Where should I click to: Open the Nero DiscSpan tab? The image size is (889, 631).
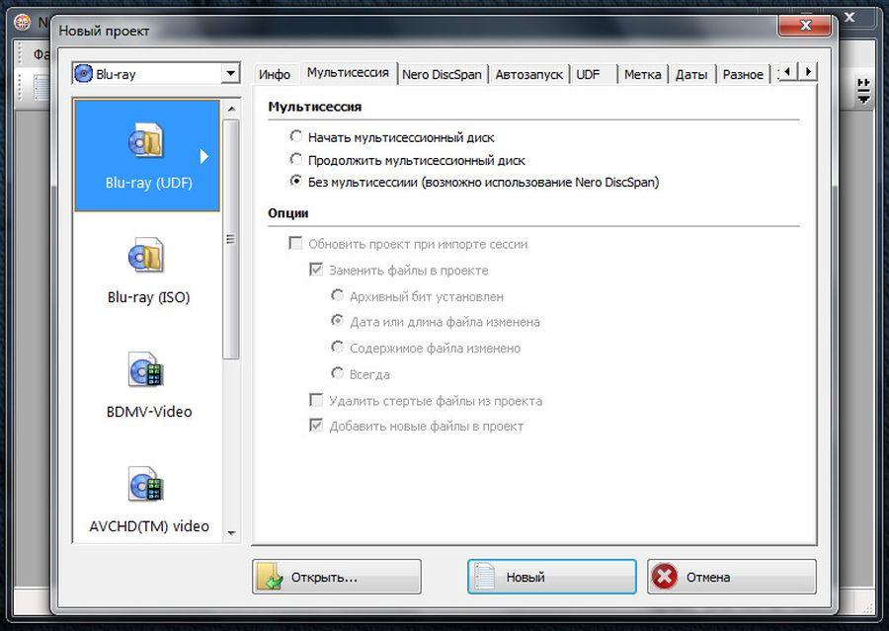coord(442,73)
